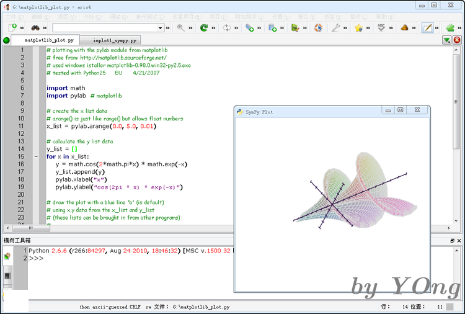
Task: Expand chevron after the binoculars icon
Action: point(45,28)
